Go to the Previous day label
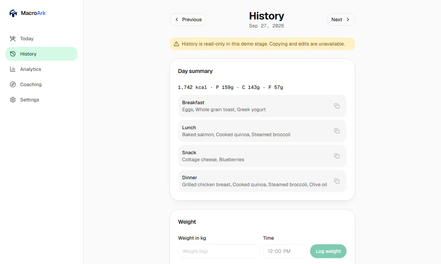The height and width of the screenshot is (264, 441). point(192,19)
